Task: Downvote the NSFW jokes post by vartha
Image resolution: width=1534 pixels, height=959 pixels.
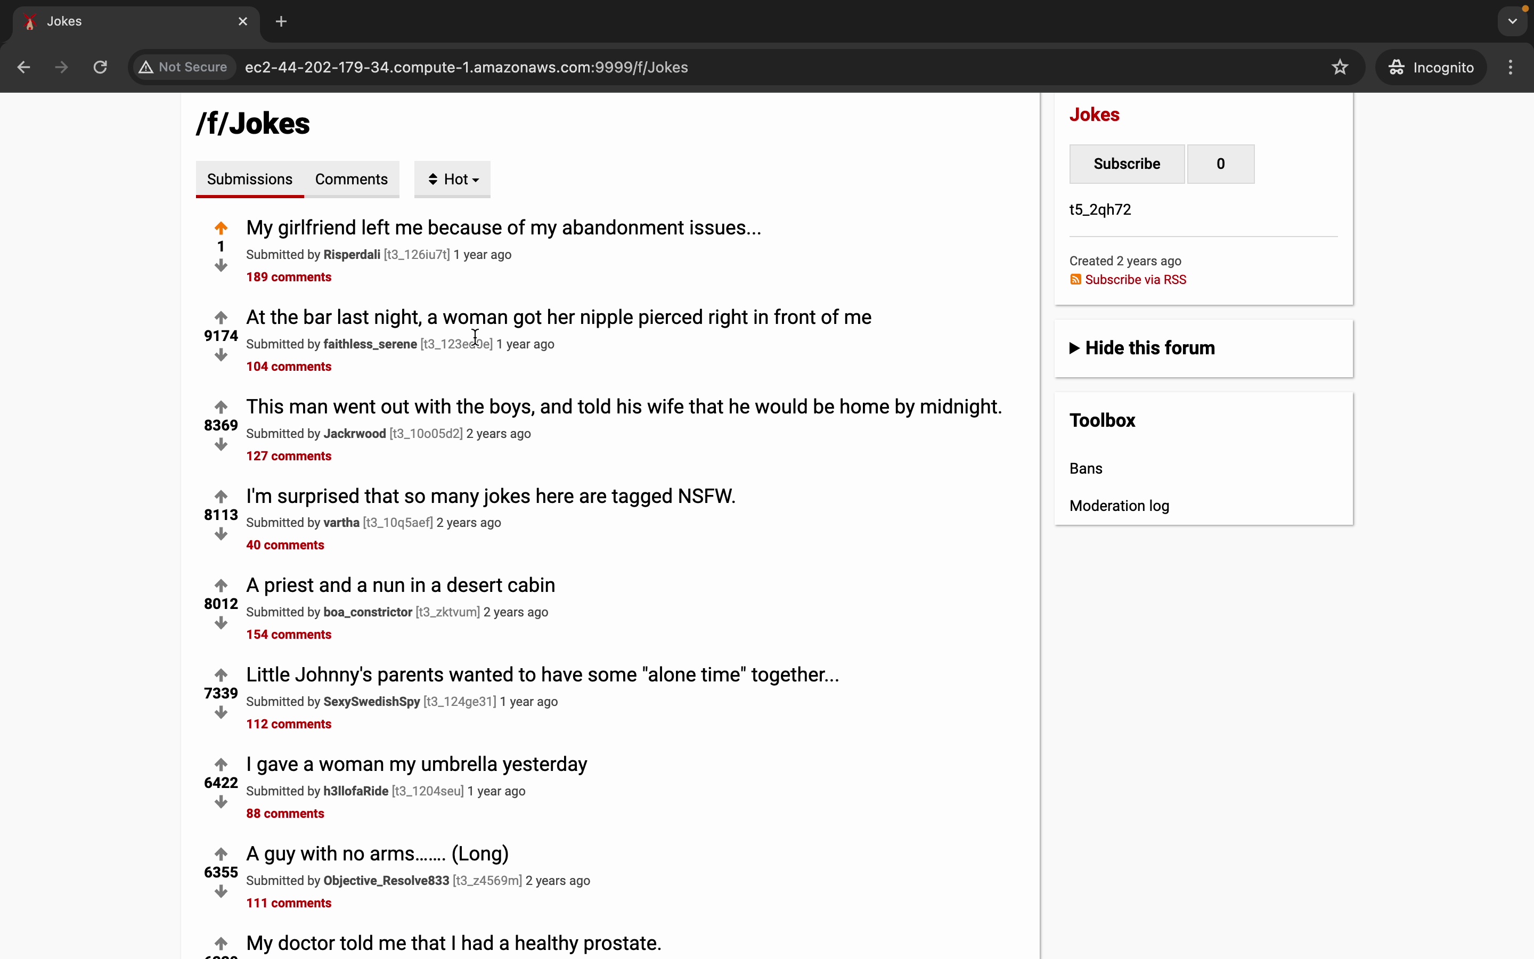Action: (221, 535)
